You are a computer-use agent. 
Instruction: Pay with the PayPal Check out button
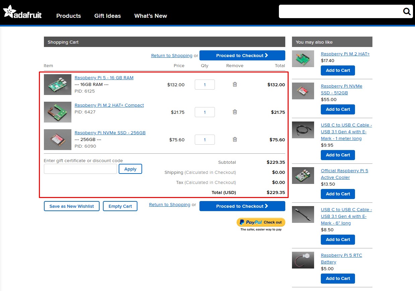click(x=261, y=222)
